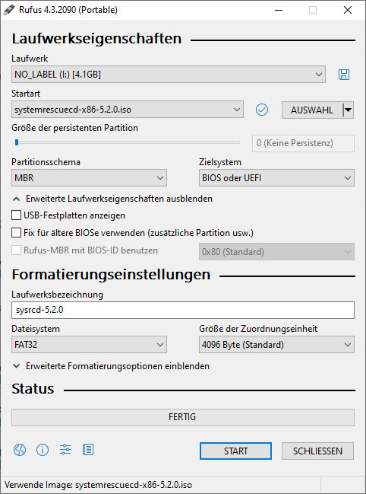Expand the Dateisystem FAT32 dropdown
This screenshot has width=366, height=494.
(x=89, y=345)
